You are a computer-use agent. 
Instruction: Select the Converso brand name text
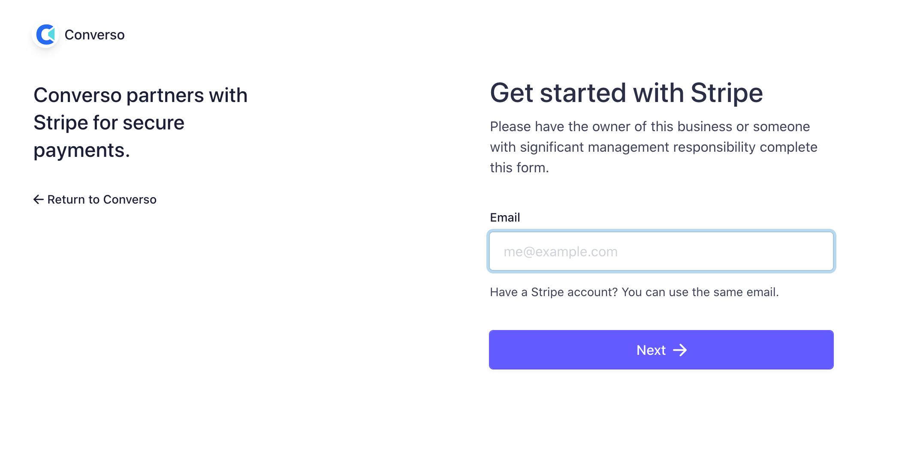(x=95, y=35)
